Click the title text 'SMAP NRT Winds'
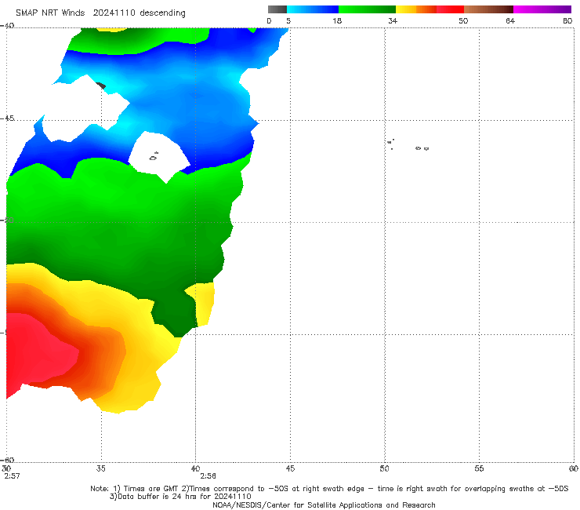 click(x=50, y=13)
